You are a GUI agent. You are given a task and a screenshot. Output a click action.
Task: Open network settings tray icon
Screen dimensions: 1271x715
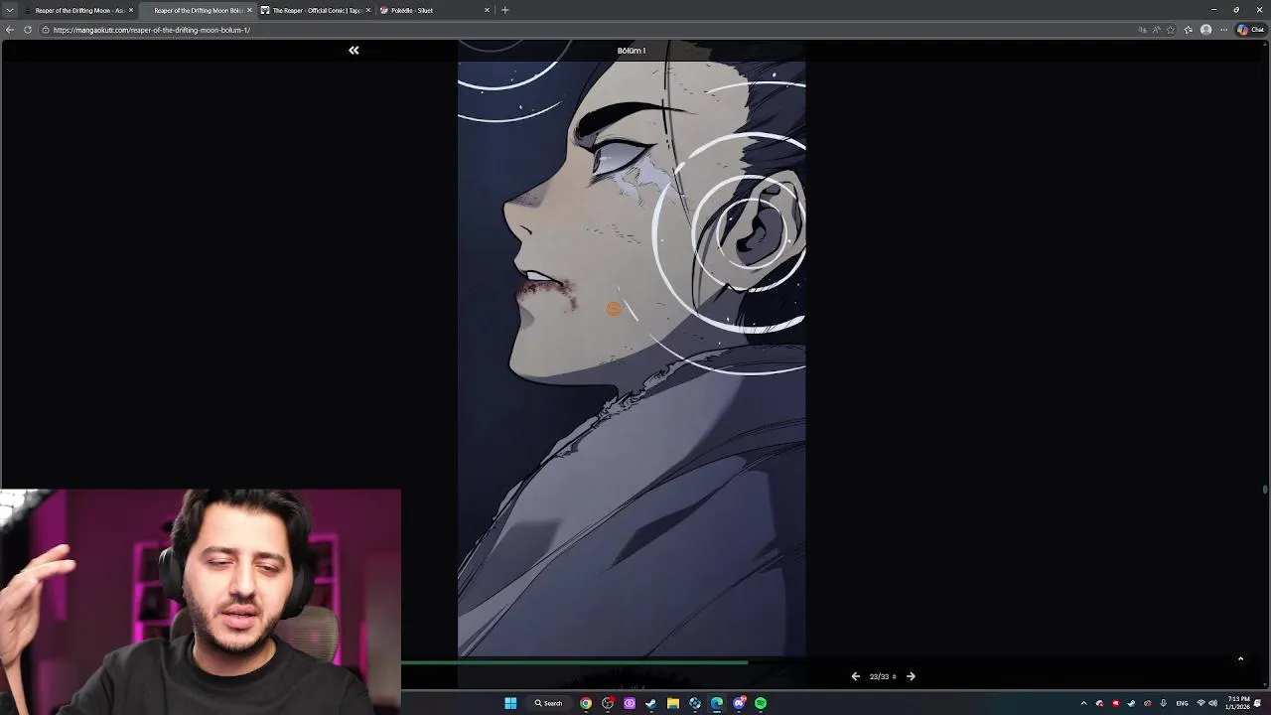(1200, 703)
